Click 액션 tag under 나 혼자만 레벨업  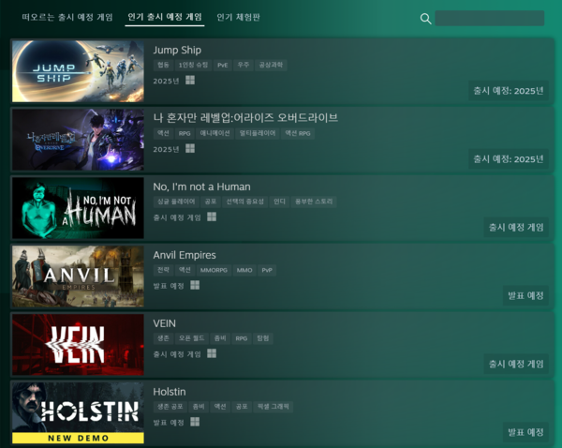click(x=163, y=133)
